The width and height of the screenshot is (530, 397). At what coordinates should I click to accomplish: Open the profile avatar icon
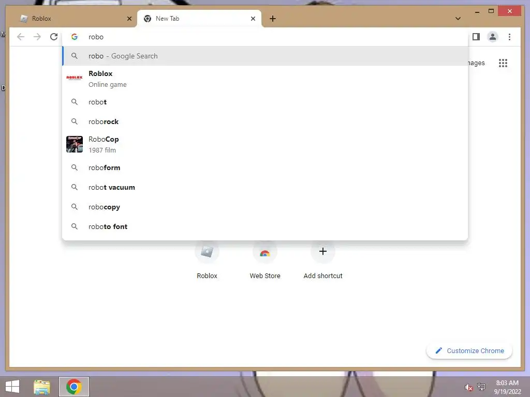click(493, 37)
